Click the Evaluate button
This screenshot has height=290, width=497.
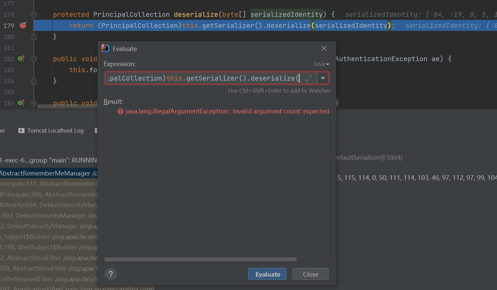[x=267, y=274]
